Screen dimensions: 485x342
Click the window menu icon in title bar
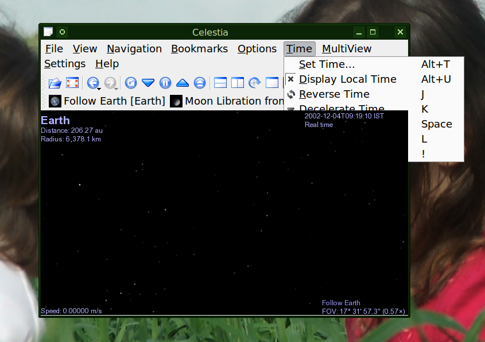pyautogui.click(x=49, y=32)
